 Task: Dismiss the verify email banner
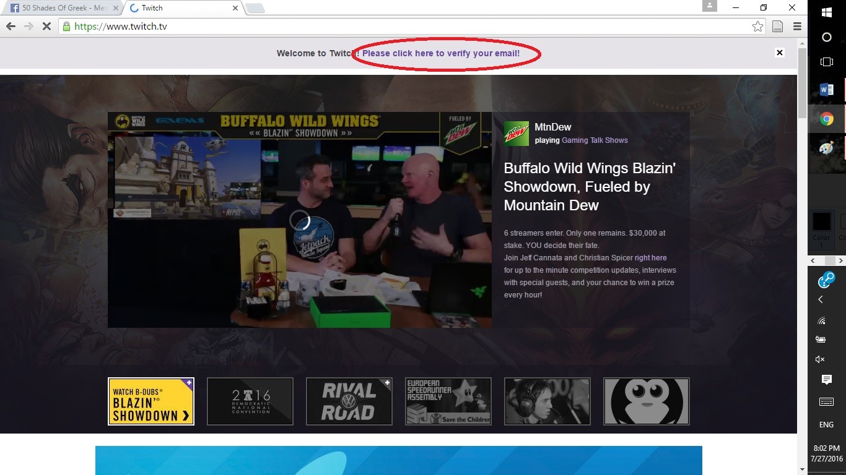780,53
